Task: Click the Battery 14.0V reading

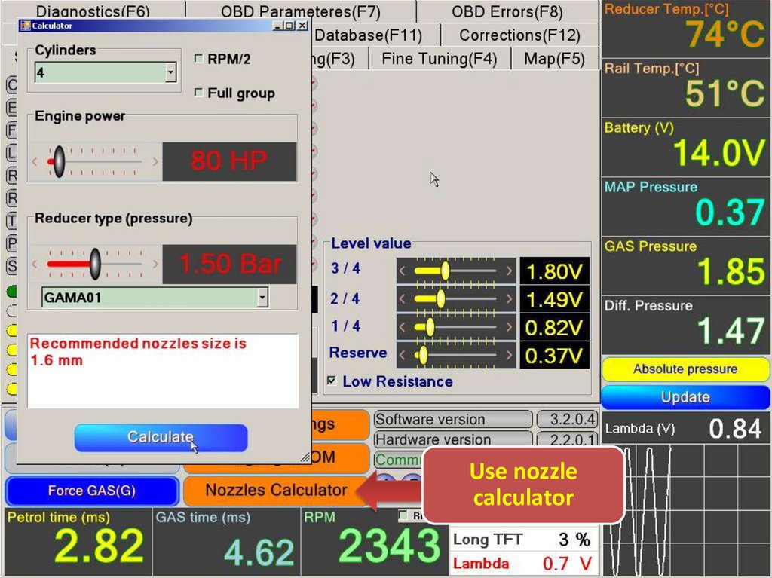Action: 718,153
